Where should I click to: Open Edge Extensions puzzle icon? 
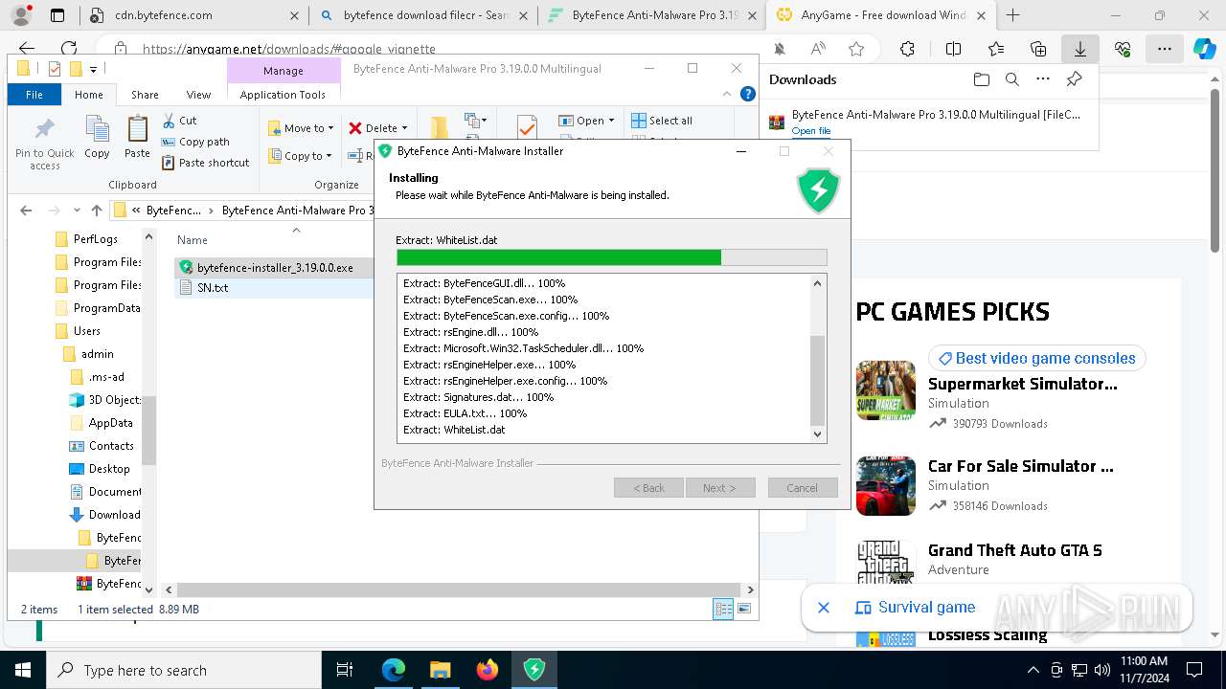point(907,49)
